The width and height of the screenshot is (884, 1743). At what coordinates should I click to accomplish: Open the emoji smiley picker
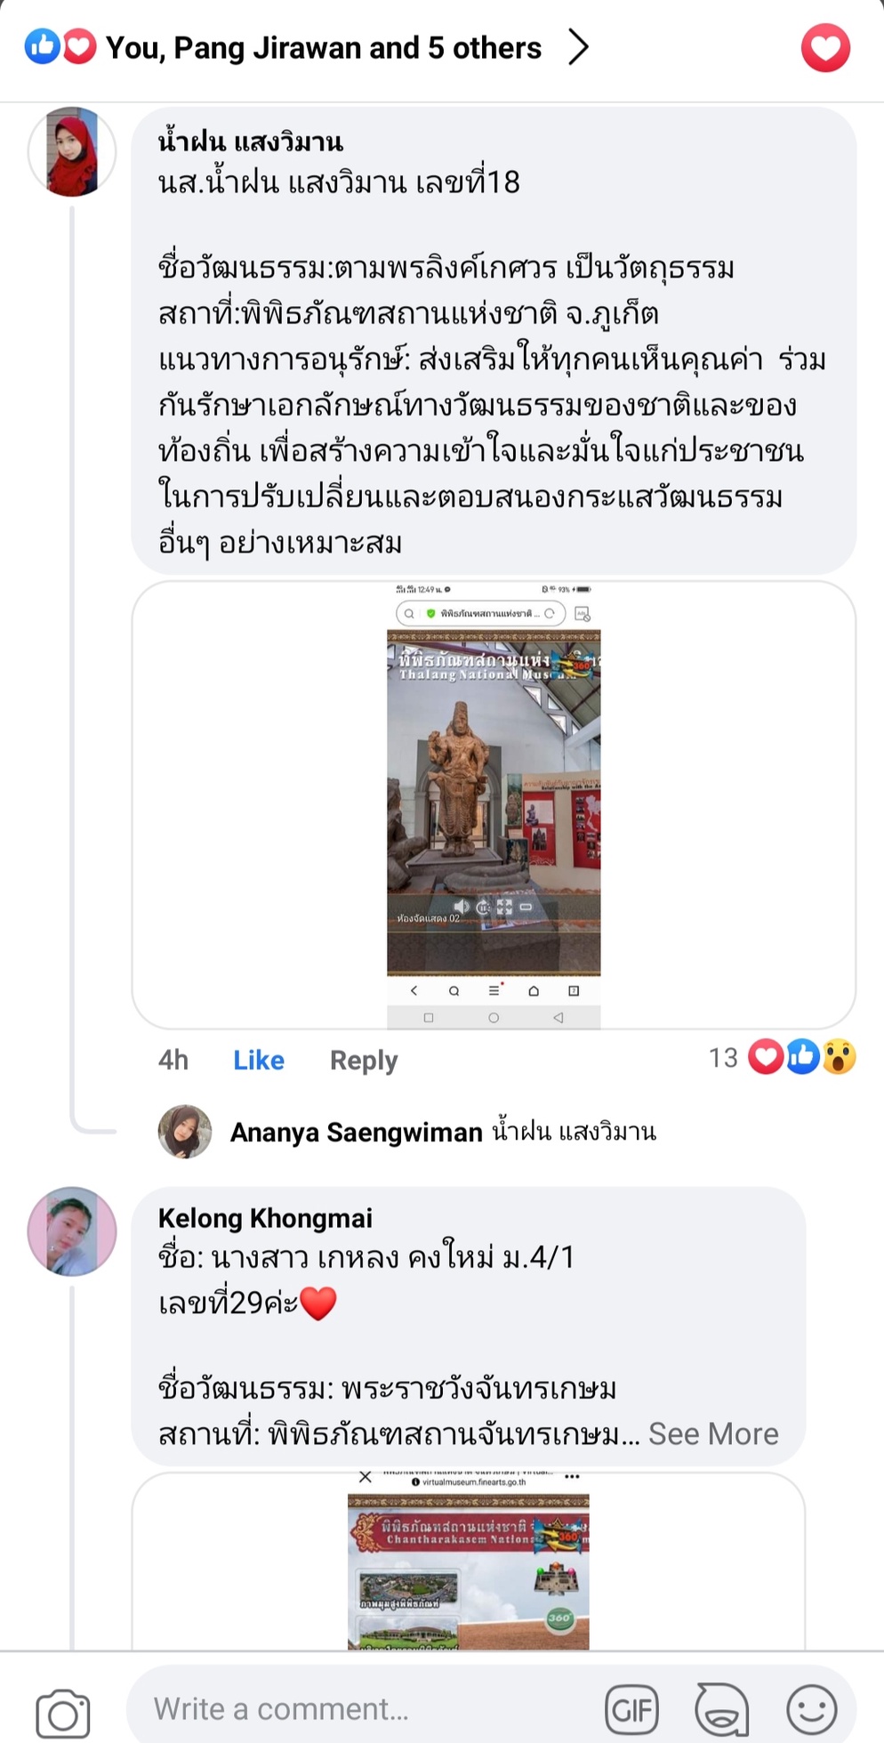point(812,1709)
